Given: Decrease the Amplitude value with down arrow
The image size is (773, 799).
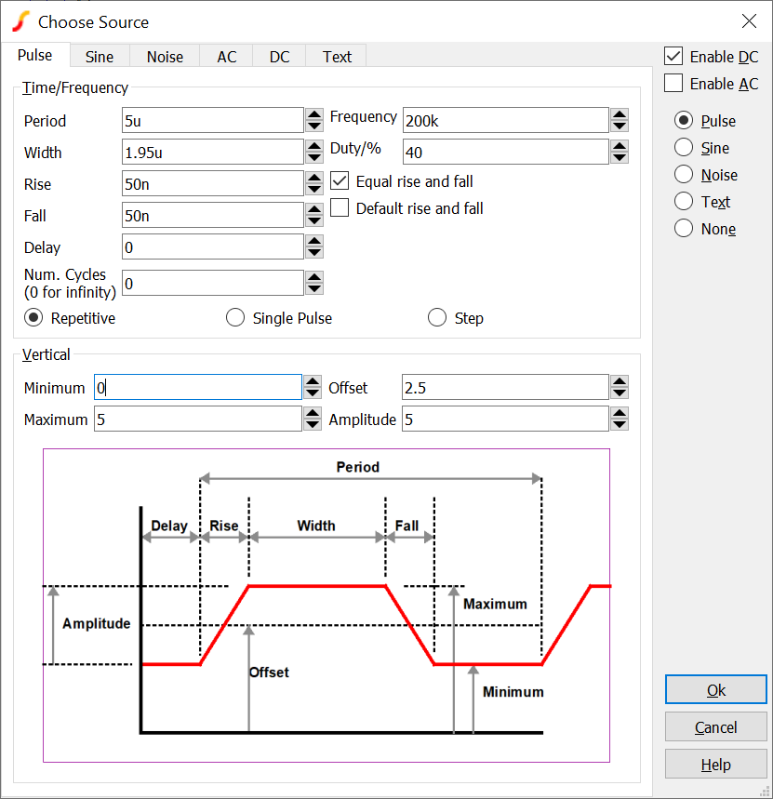Looking at the screenshot, I should 620,426.
